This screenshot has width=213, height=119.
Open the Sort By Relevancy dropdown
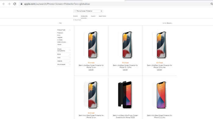pyautogui.click(x=168, y=23)
